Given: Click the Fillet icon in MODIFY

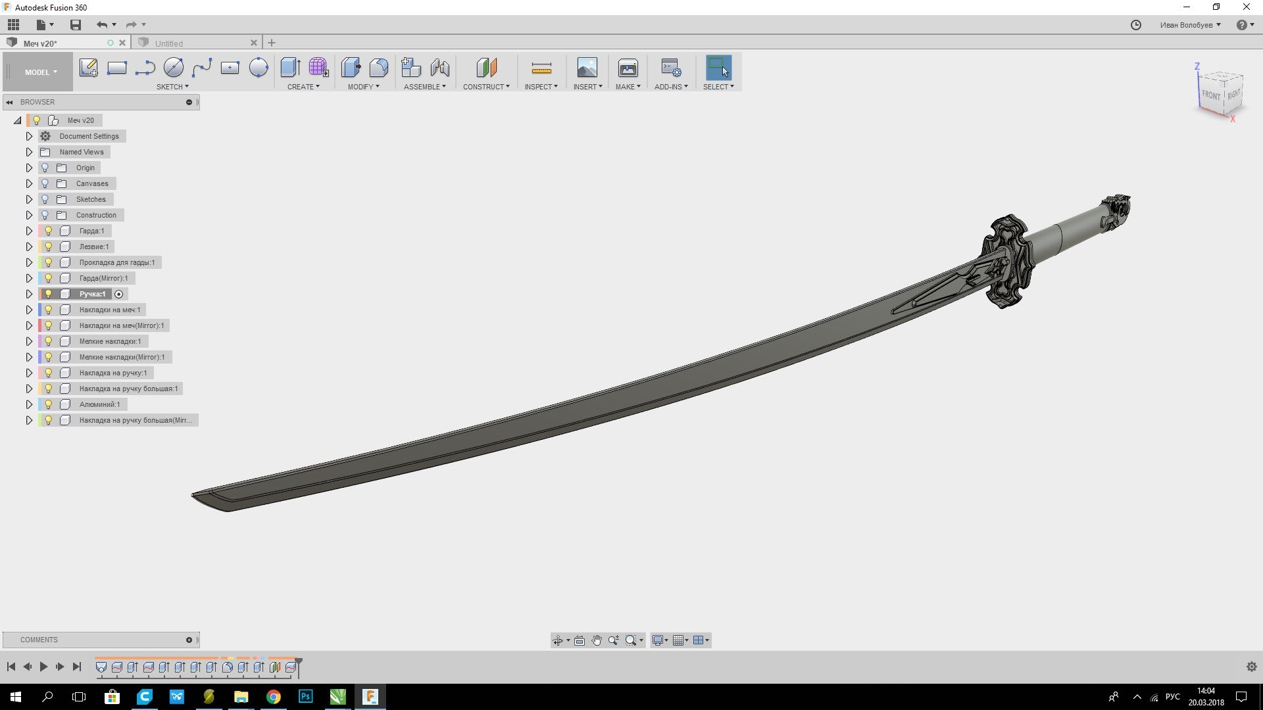Looking at the screenshot, I should pos(379,68).
